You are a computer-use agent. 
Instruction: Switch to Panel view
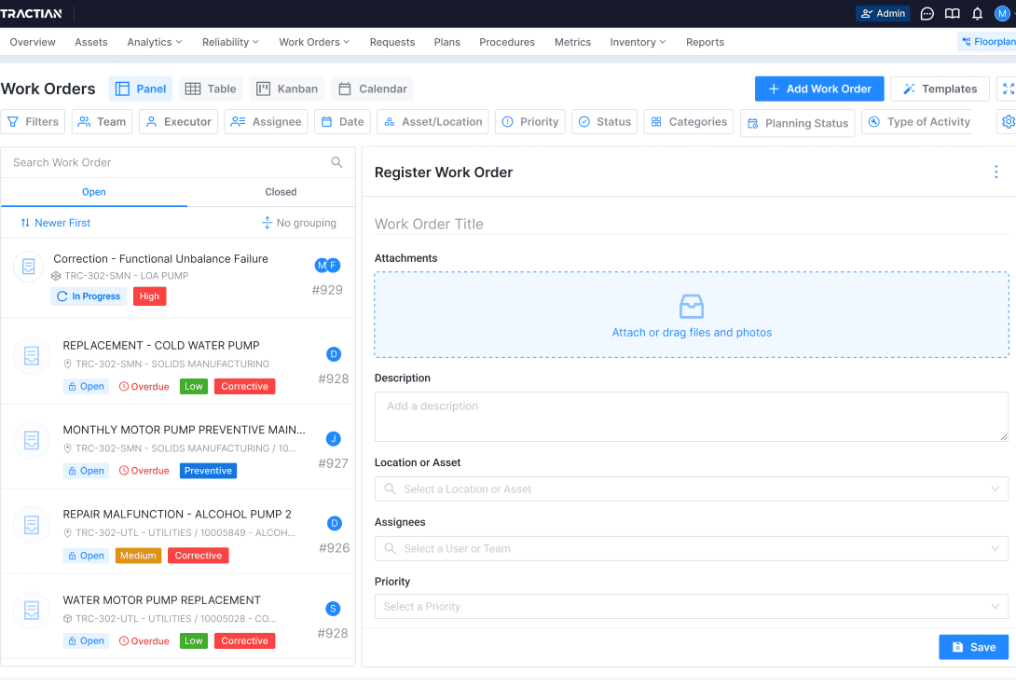(141, 89)
